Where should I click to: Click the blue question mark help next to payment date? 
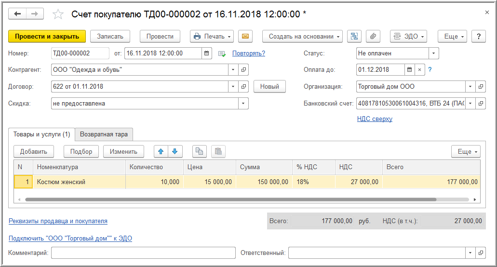[430, 70]
